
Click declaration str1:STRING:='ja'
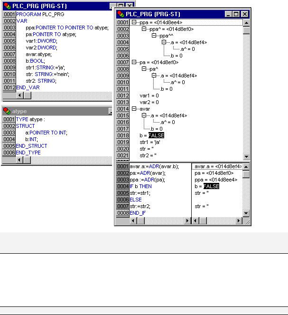point(46,67)
